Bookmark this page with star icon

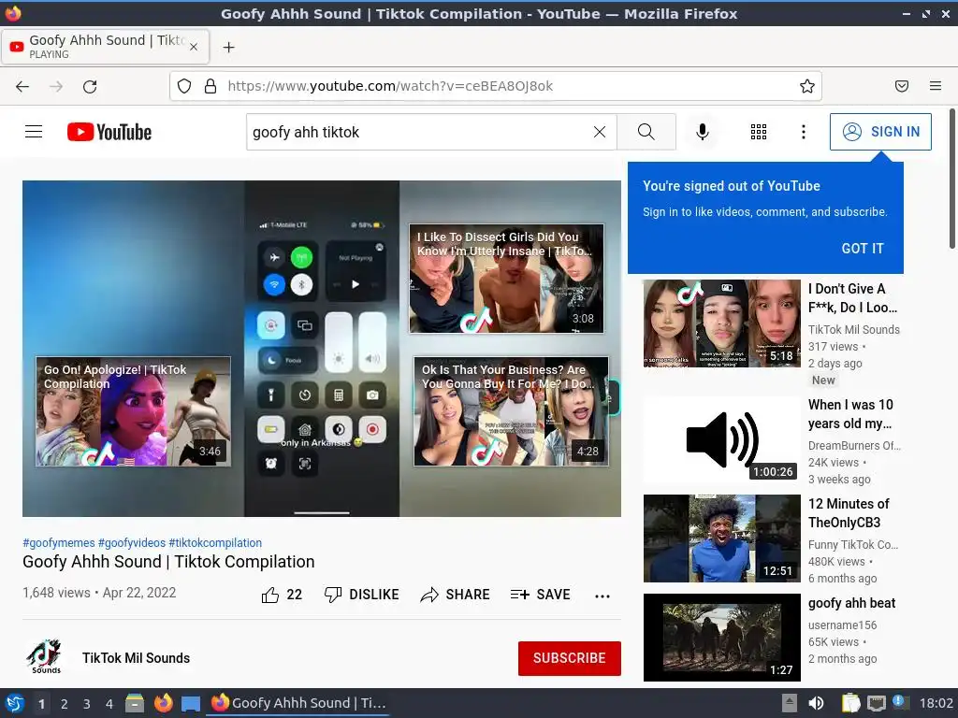coord(807,86)
